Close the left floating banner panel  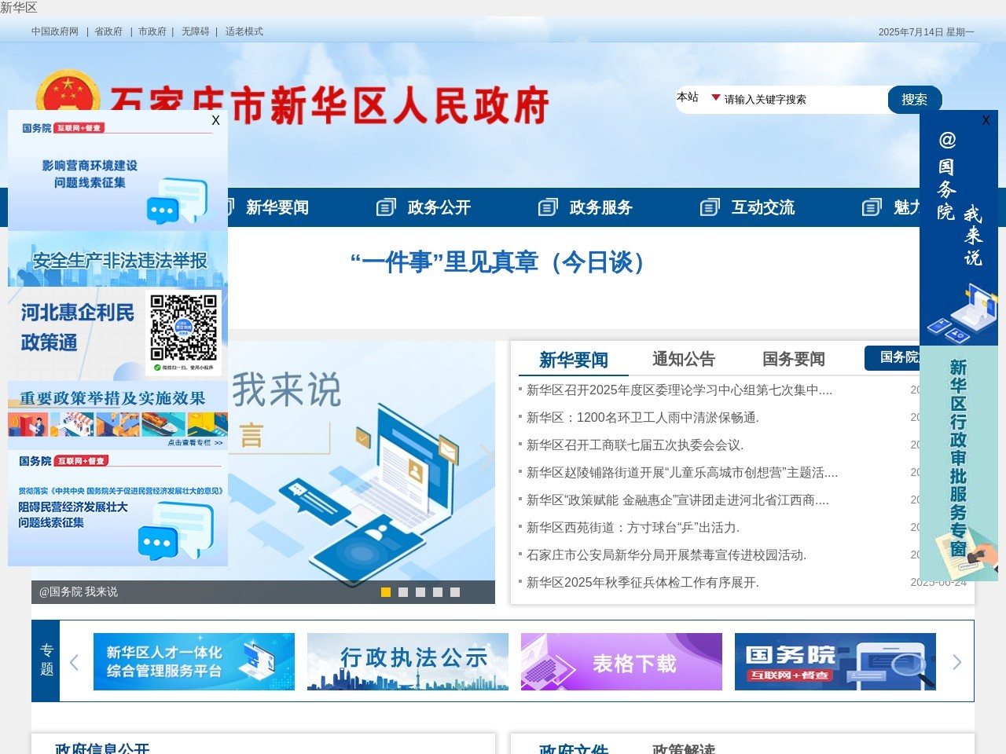215,120
